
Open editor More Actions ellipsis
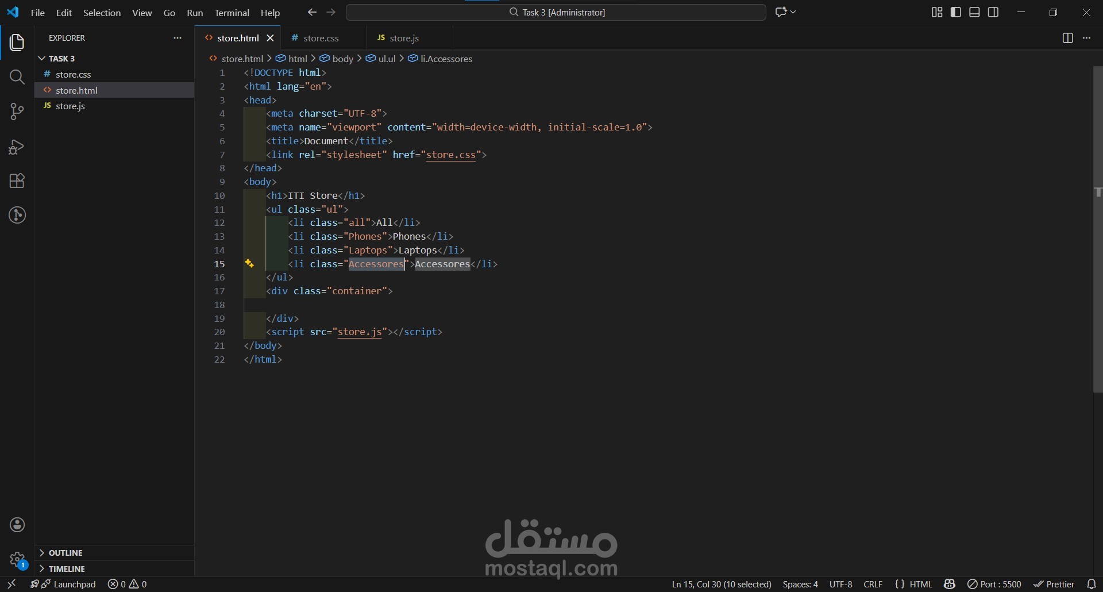(1086, 38)
